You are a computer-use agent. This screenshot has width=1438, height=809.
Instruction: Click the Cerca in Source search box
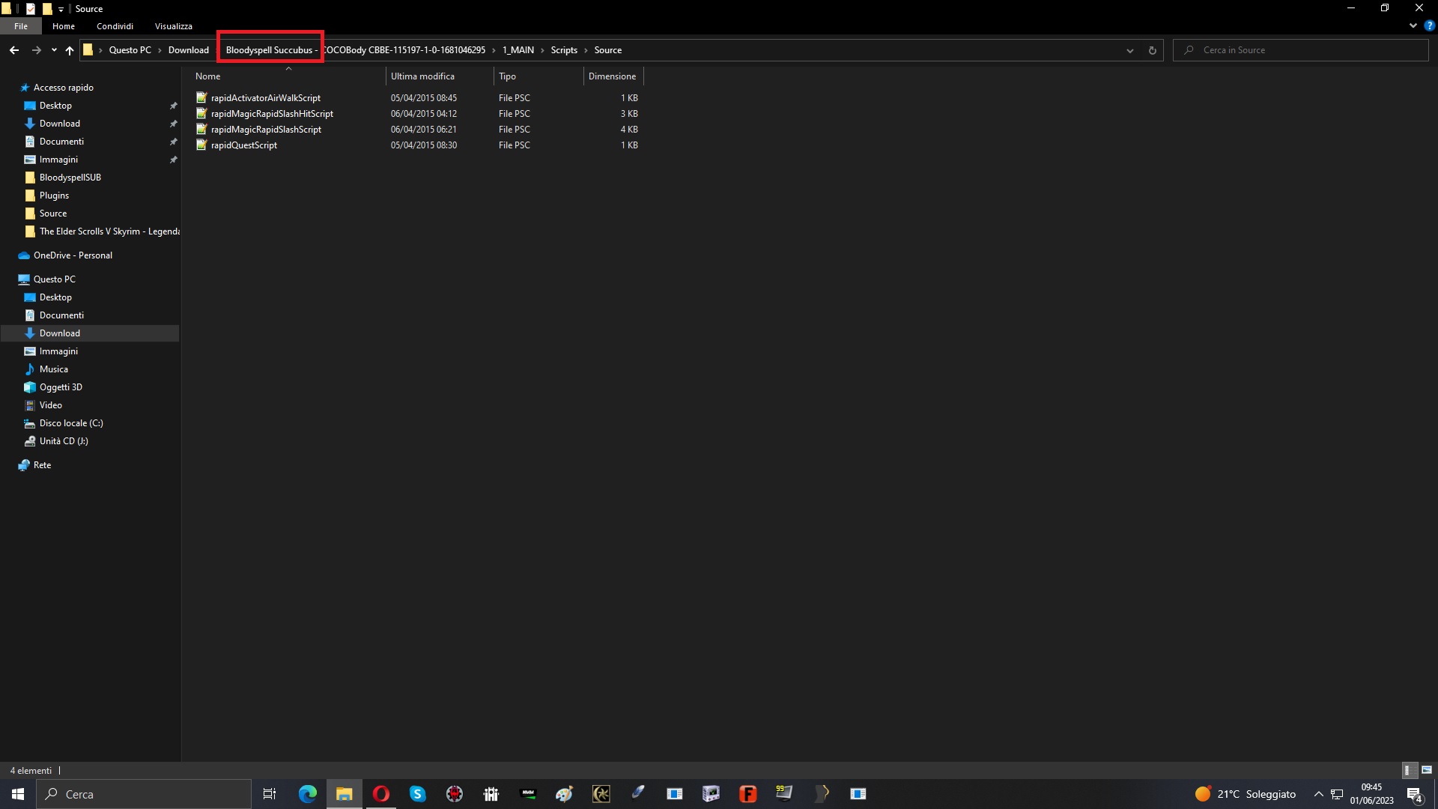pyautogui.click(x=1301, y=50)
